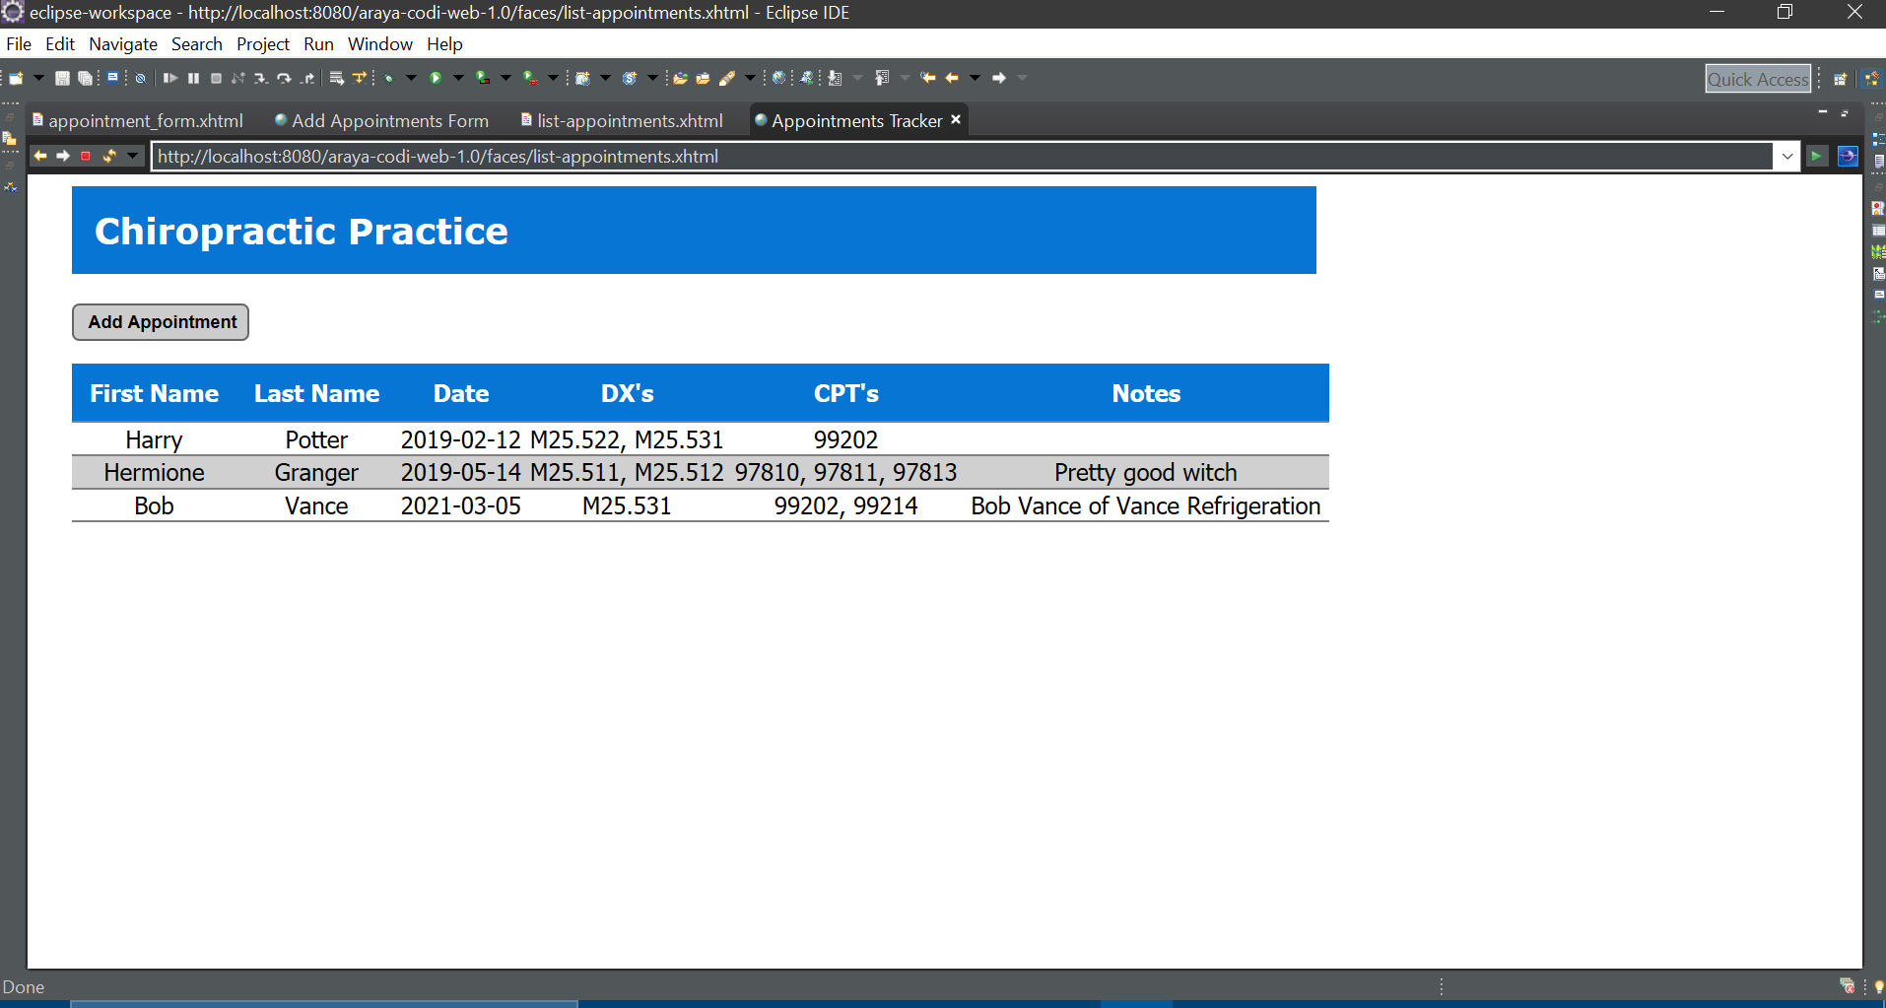Image resolution: width=1886 pixels, height=1008 pixels.
Task: Click the Save All toolbar icon
Action: point(86,77)
